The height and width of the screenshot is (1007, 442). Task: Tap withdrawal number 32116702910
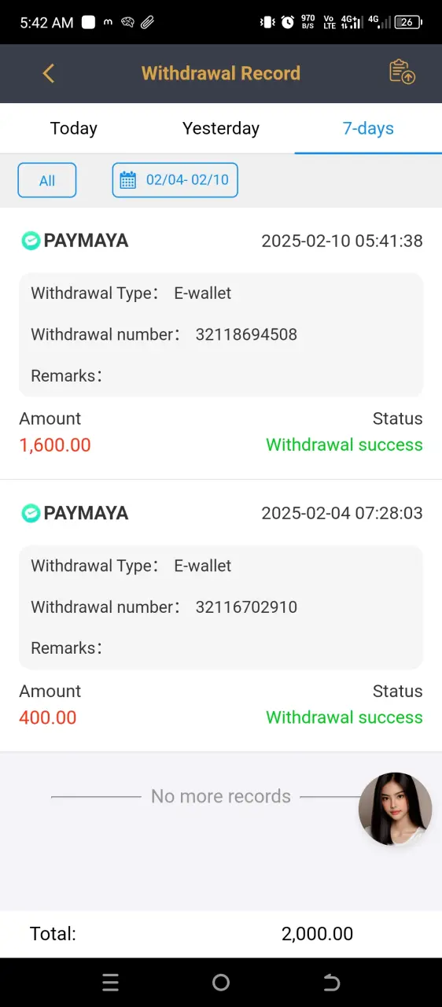click(246, 607)
